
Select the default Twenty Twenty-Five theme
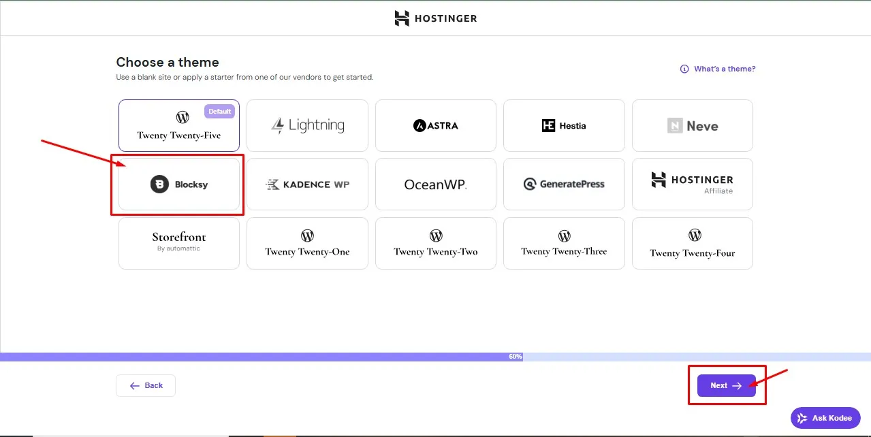(x=179, y=126)
